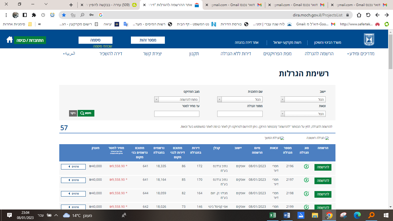The height and width of the screenshot is (221, 393).
Task: Open a new browser tab
Action: tap(71, 5)
